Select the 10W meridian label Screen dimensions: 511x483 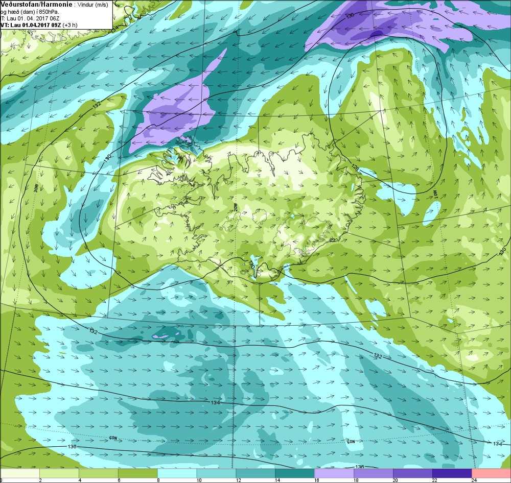pos(435,194)
